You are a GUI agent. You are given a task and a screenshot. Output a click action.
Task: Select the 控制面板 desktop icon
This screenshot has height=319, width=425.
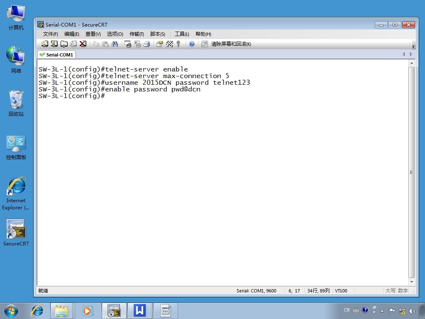click(x=16, y=147)
